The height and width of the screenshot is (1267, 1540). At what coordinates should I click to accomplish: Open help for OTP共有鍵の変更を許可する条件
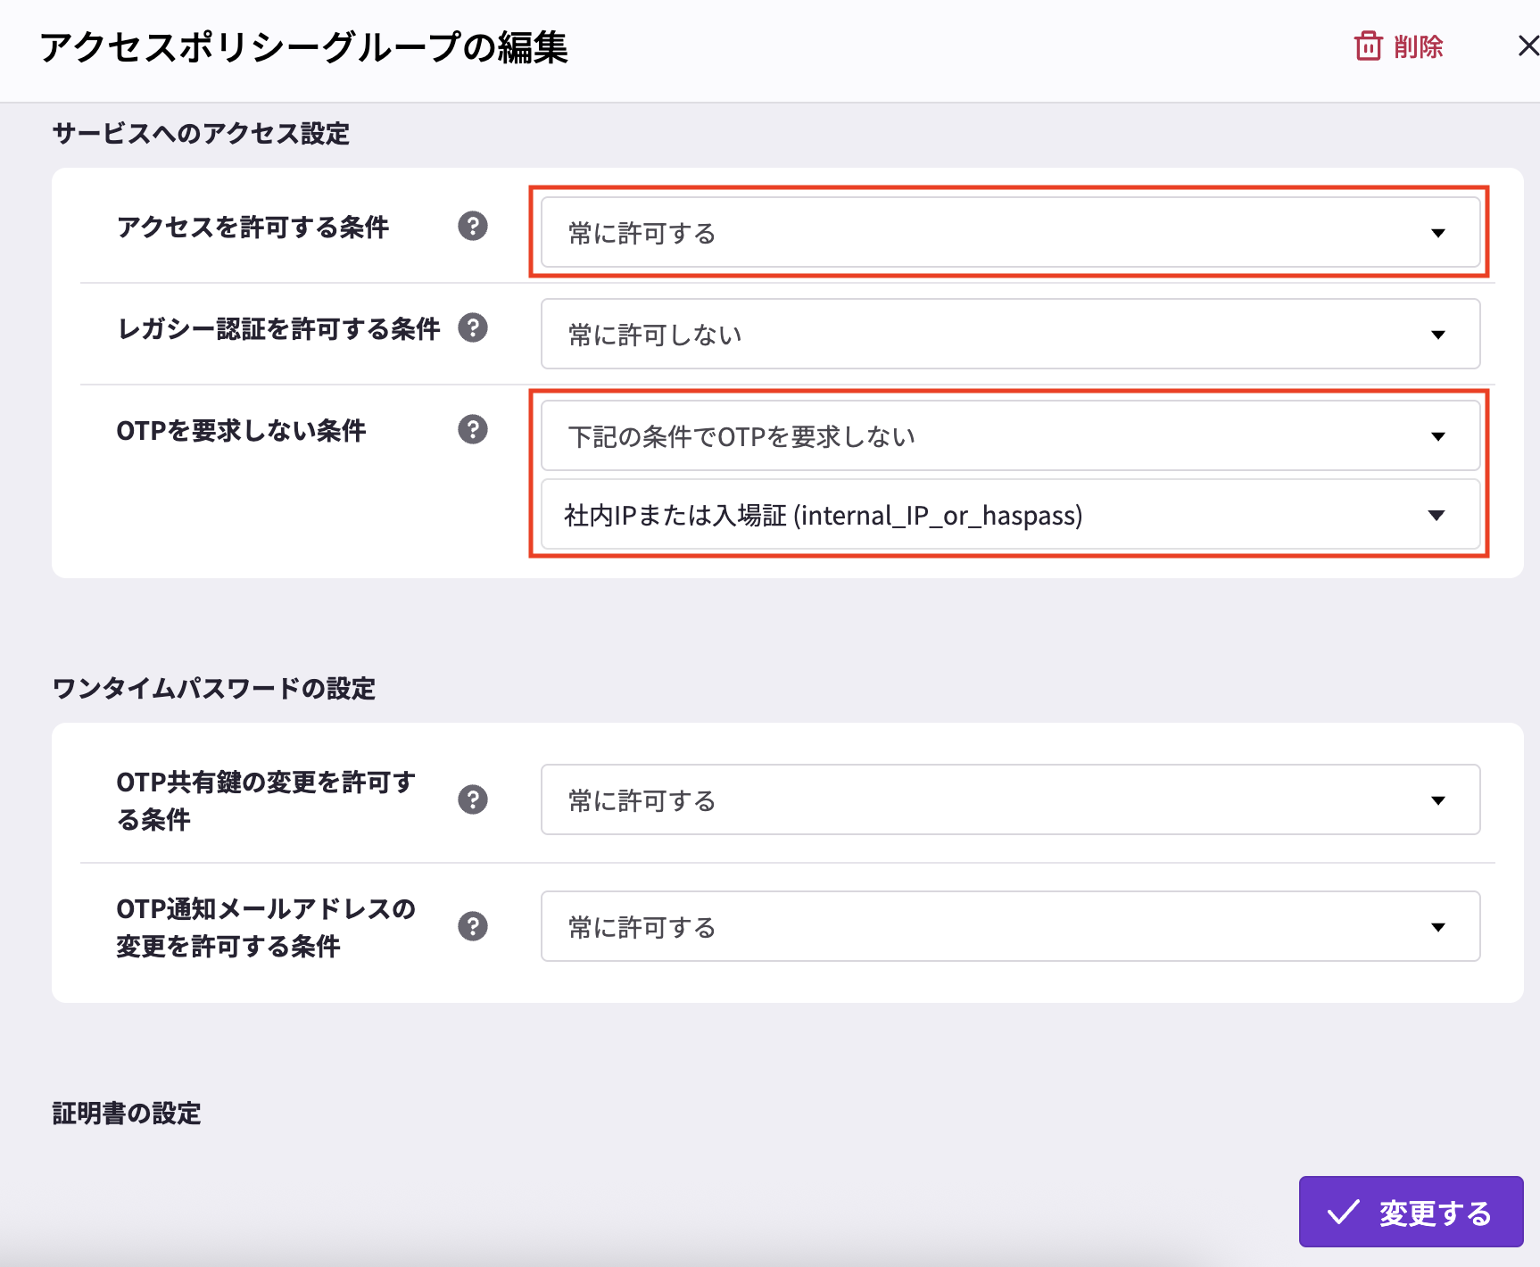pos(473,800)
